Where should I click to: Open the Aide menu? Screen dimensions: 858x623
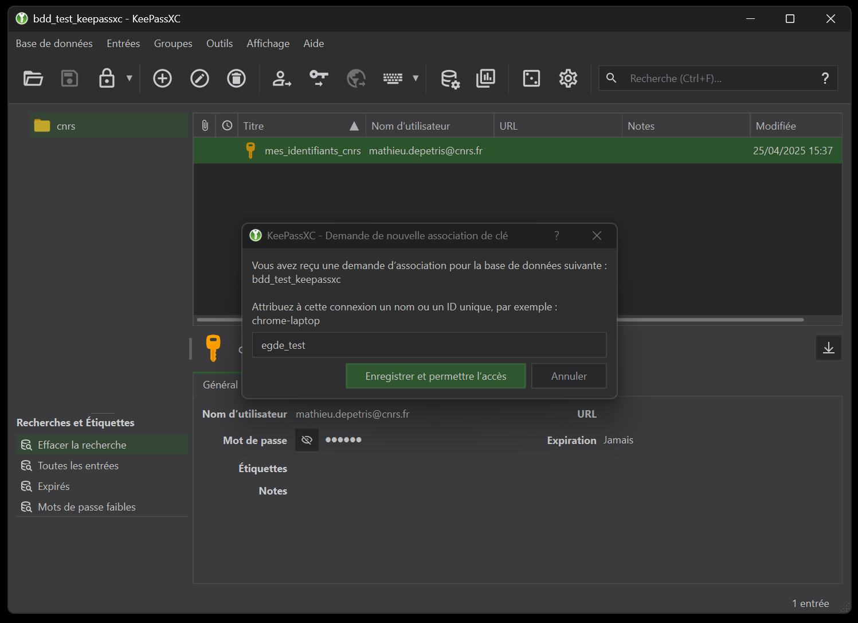click(x=314, y=44)
